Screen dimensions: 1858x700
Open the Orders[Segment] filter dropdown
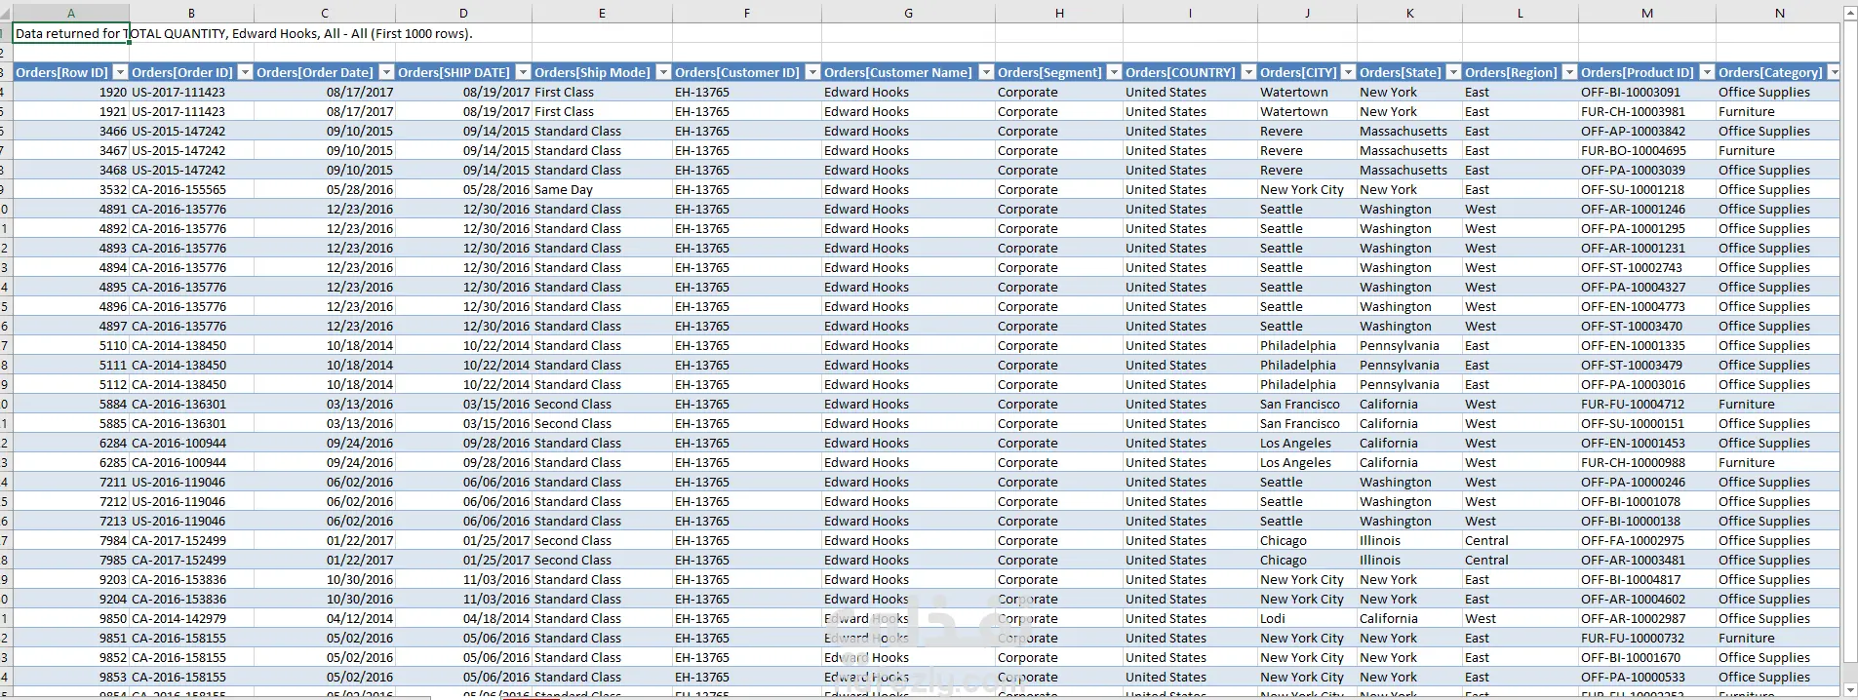1114,72
